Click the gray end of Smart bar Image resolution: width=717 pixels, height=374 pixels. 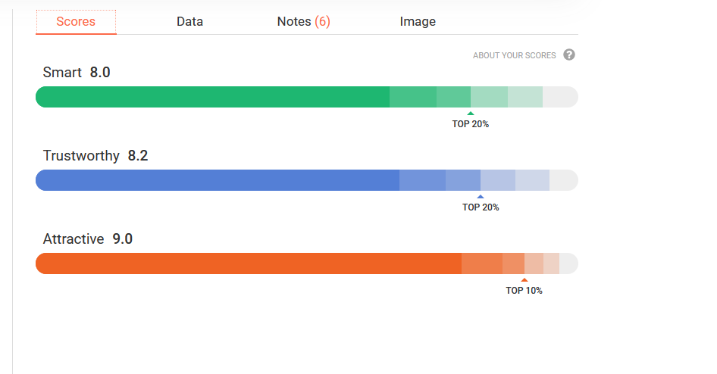click(560, 97)
